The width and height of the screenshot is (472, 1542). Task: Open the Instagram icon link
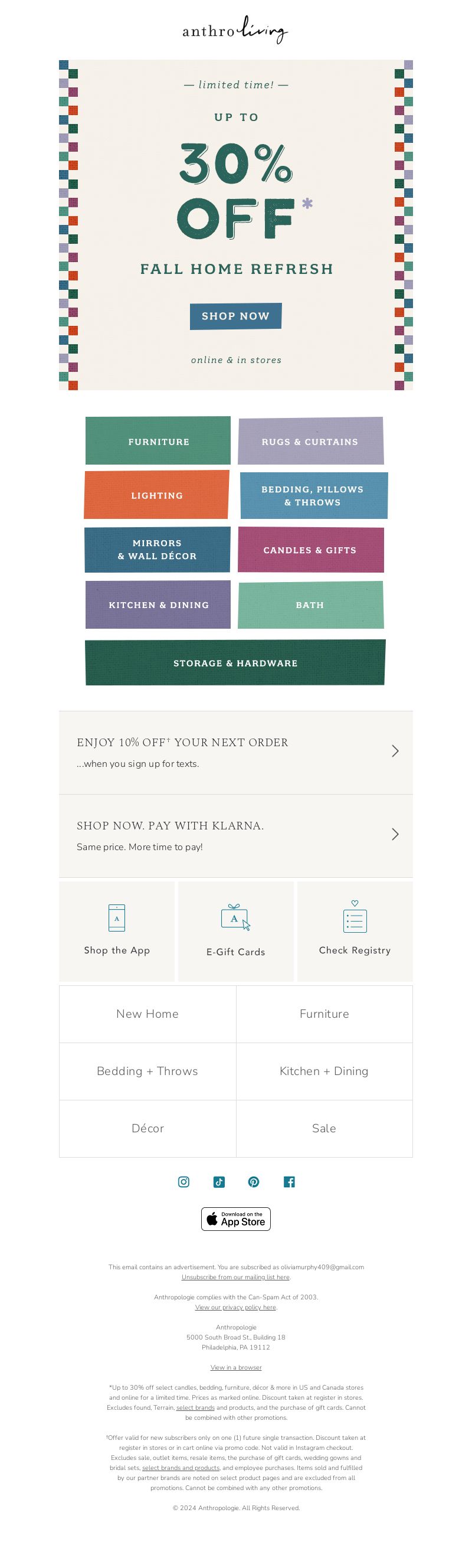coord(183,1181)
